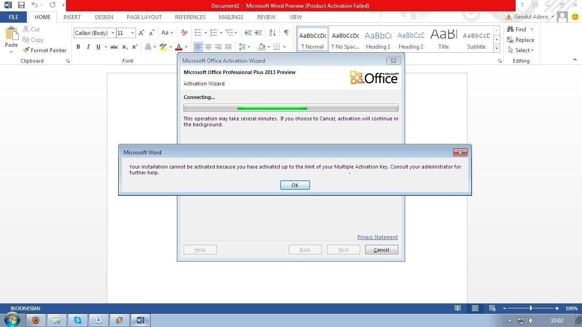Click the volume speaker tray icon

[x=532, y=321]
